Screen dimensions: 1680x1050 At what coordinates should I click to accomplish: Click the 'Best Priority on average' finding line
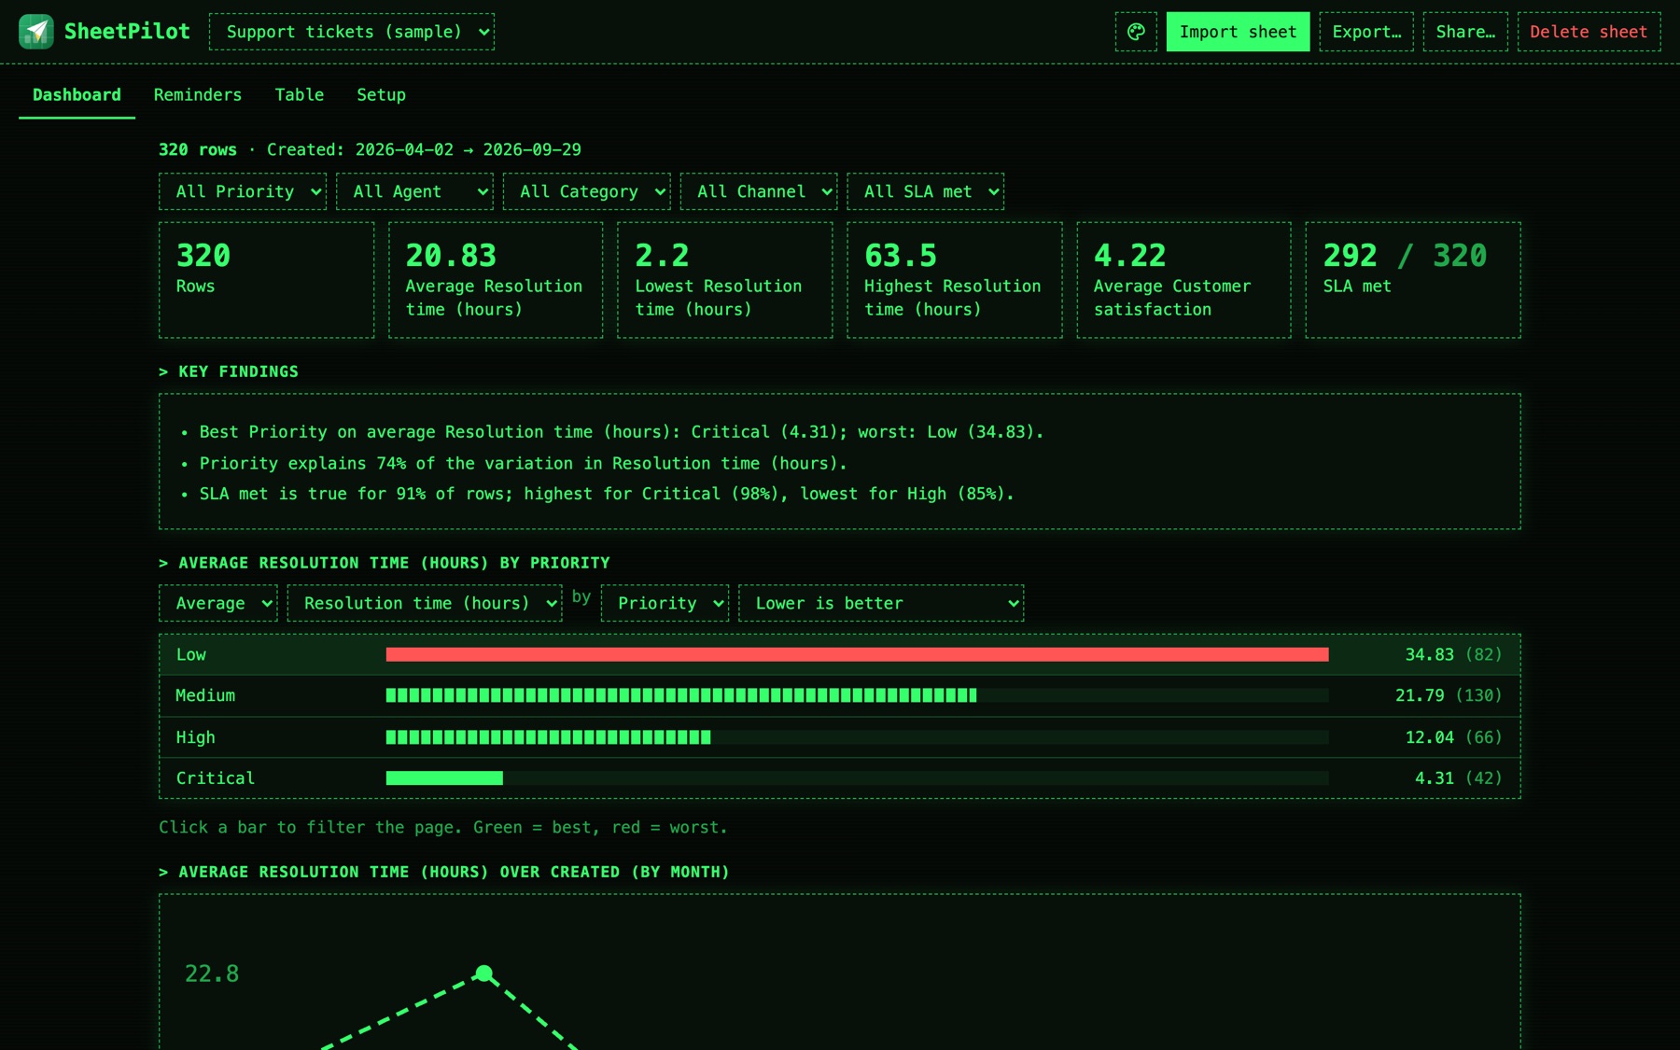click(x=622, y=432)
